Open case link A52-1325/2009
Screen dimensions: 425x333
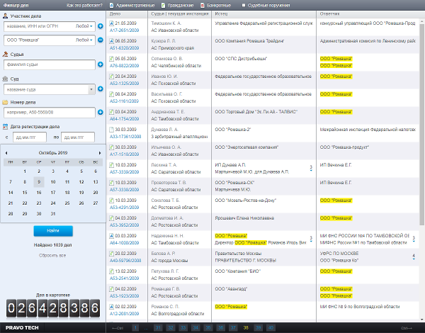click(124, 84)
